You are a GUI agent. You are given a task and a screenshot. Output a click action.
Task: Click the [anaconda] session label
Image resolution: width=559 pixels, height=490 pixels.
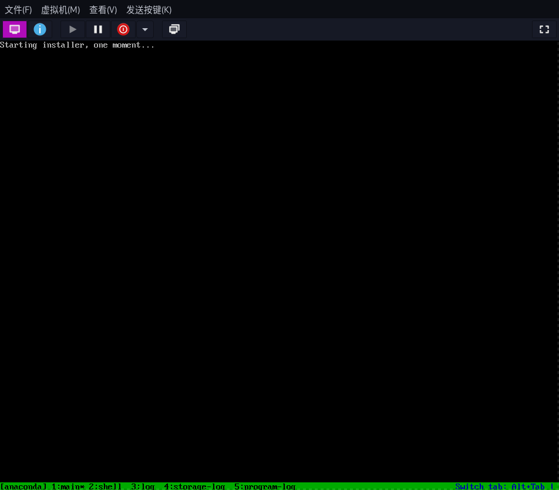click(x=23, y=486)
